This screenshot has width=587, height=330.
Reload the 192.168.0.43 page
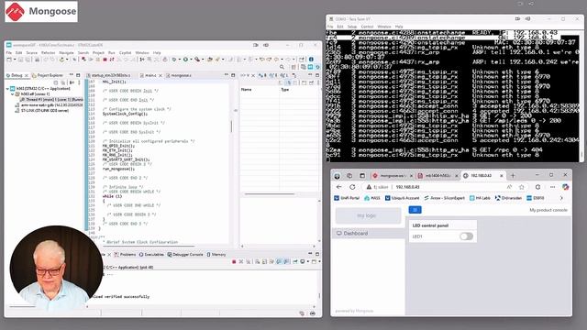tap(352, 187)
